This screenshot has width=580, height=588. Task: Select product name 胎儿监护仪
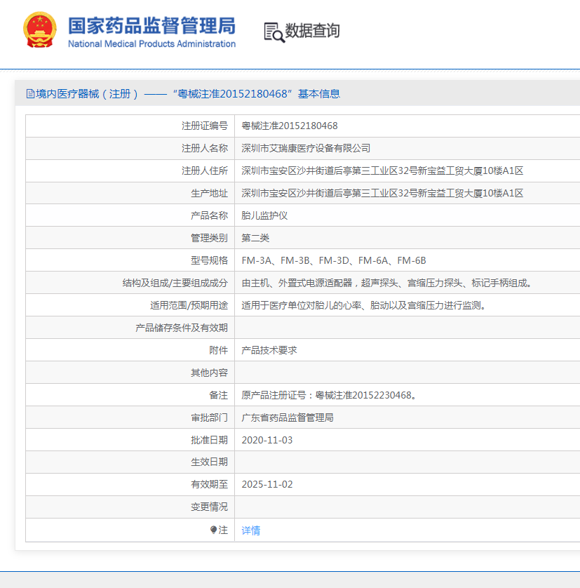[x=264, y=215]
